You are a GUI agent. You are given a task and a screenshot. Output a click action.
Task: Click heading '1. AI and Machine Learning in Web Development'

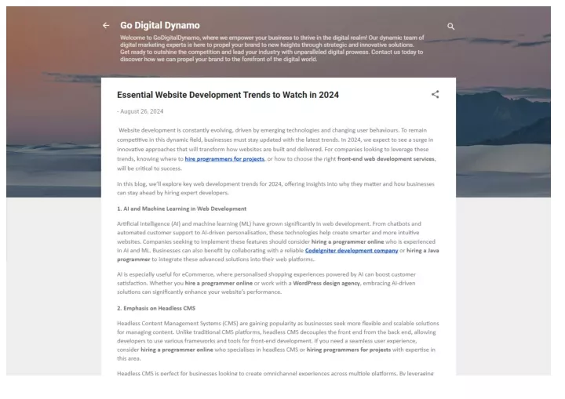tap(181, 209)
